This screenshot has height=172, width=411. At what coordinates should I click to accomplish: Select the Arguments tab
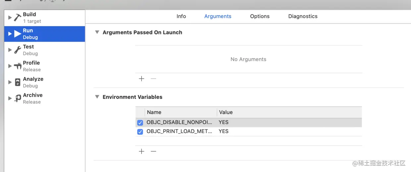point(218,16)
